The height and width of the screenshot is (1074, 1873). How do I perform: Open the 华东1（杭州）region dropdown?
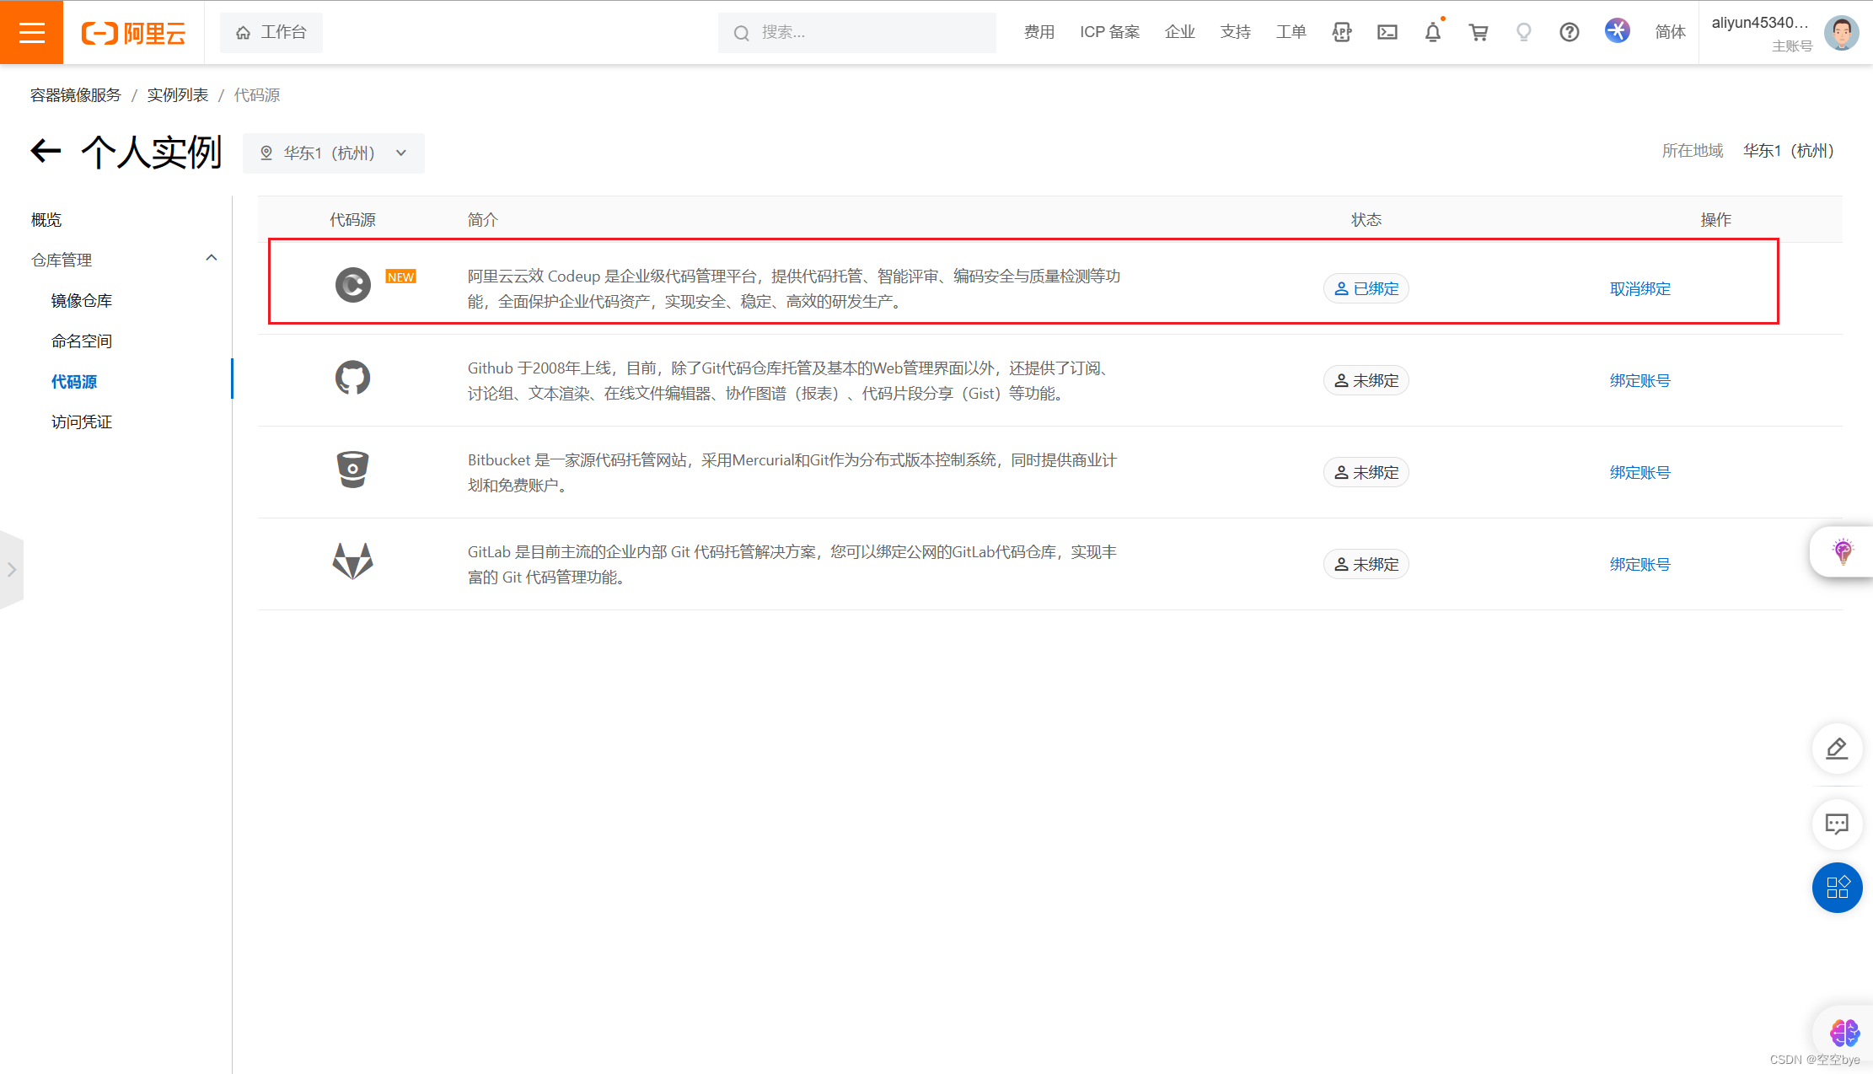(x=334, y=153)
